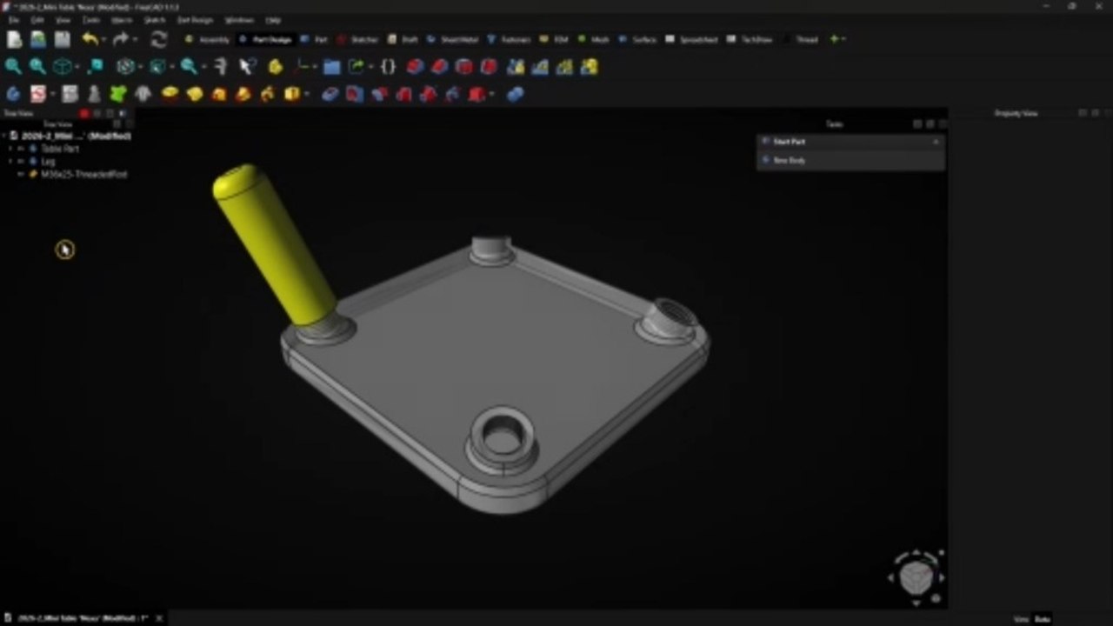Redo the last undone action
Image resolution: width=1113 pixels, height=626 pixels.
pos(121,39)
